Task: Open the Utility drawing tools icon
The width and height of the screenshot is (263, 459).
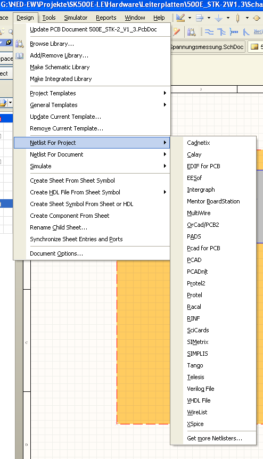Action: click(180, 18)
